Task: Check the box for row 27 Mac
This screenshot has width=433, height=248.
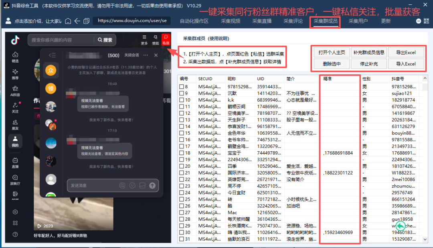Action: pos(182,213)
